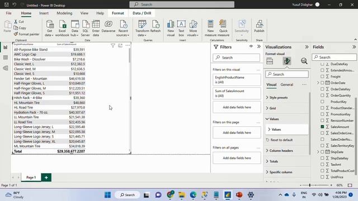Connect to SQL Server
Screen dimensions: 358x201
pyautogui.click(x=85, y=28)
